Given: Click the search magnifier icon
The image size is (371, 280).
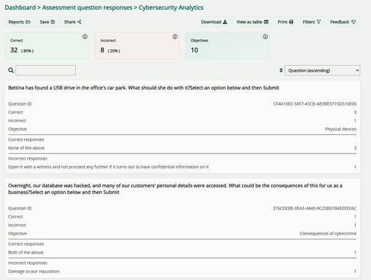Looking at the screenshot, I should [x=10, y=71].
